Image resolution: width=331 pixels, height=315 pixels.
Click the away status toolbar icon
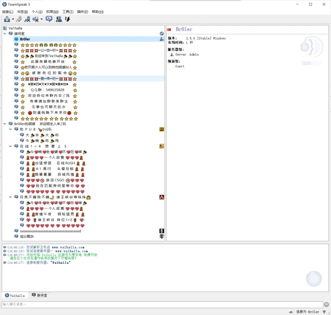(x=67, y=19)
